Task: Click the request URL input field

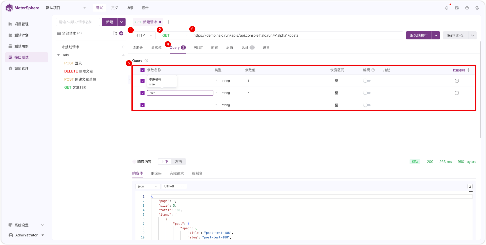Action: coord(297,35)
